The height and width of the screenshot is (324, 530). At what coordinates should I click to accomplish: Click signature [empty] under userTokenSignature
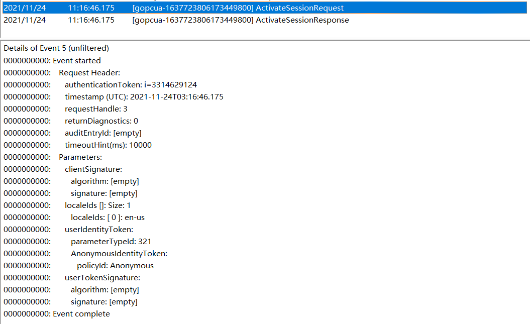70,302
